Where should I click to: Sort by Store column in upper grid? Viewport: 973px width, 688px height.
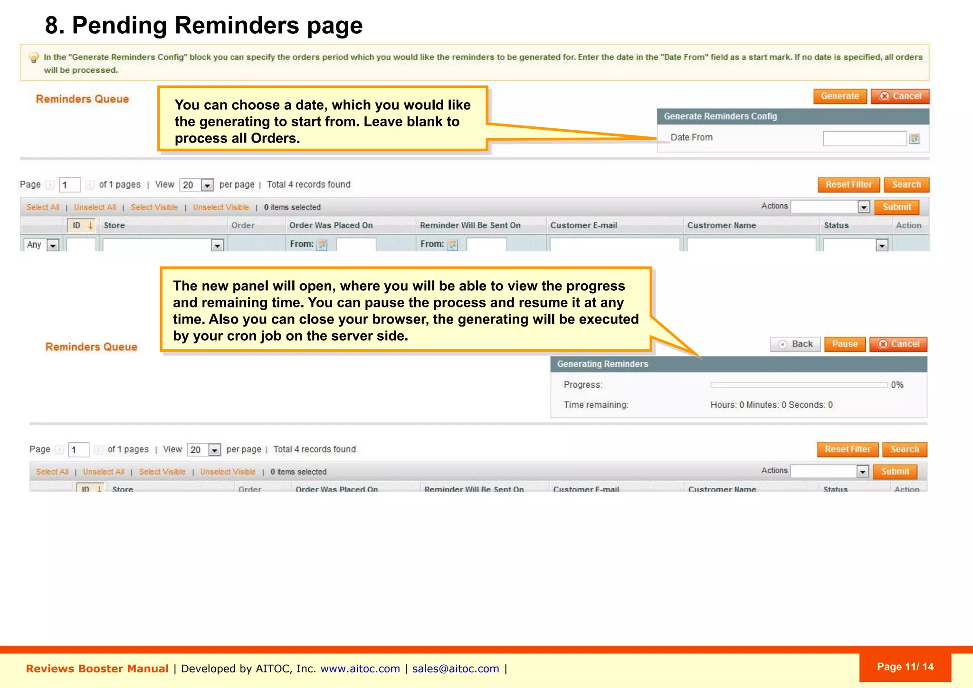click(x=114, y=225)
